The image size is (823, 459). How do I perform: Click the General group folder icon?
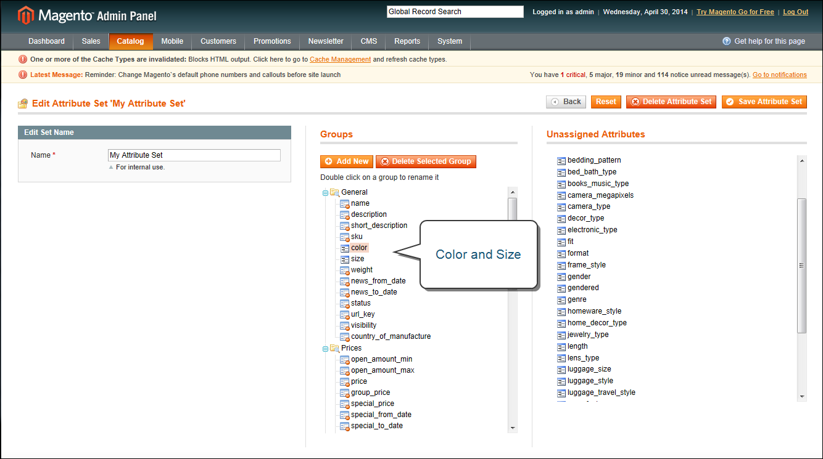335,192
